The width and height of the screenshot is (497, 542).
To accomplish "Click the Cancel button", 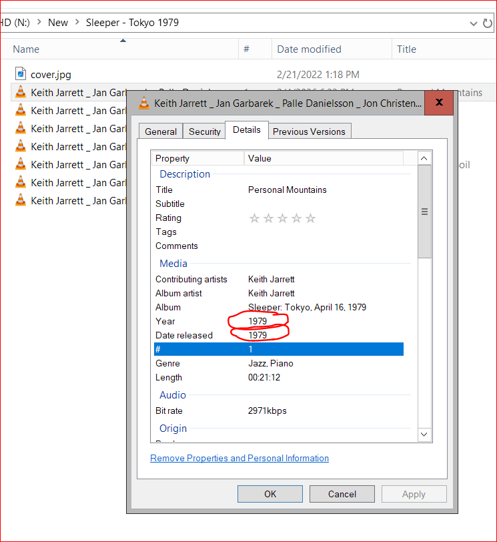I will (342, 494).
